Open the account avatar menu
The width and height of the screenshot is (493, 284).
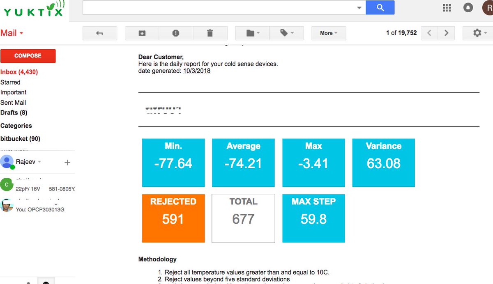click(x=488, y=7)
